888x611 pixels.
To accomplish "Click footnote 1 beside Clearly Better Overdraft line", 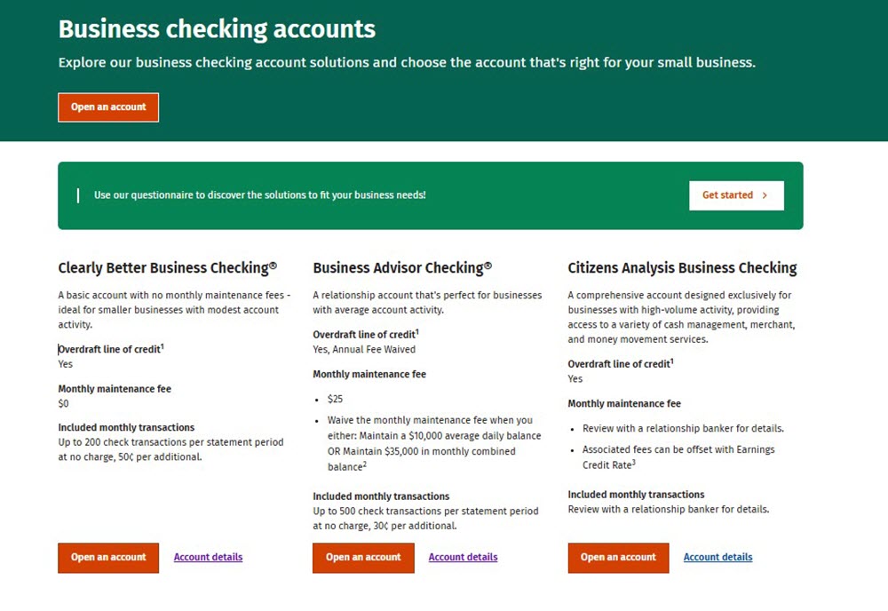I will [x=162, y=346].
